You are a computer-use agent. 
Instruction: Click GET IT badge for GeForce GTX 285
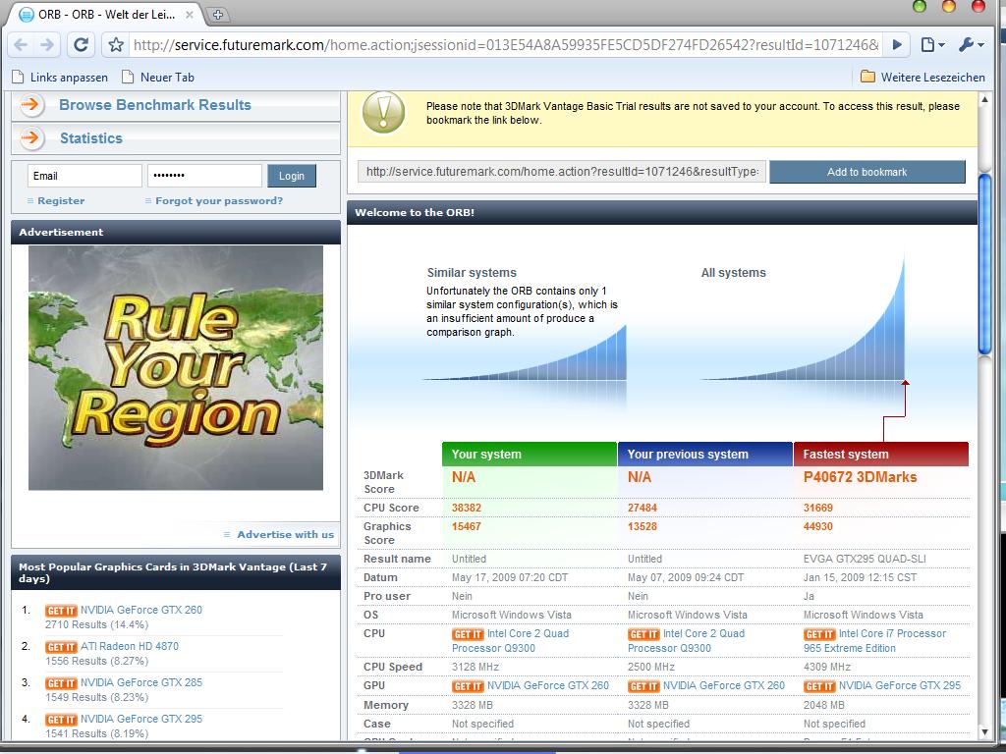[61, 683]
